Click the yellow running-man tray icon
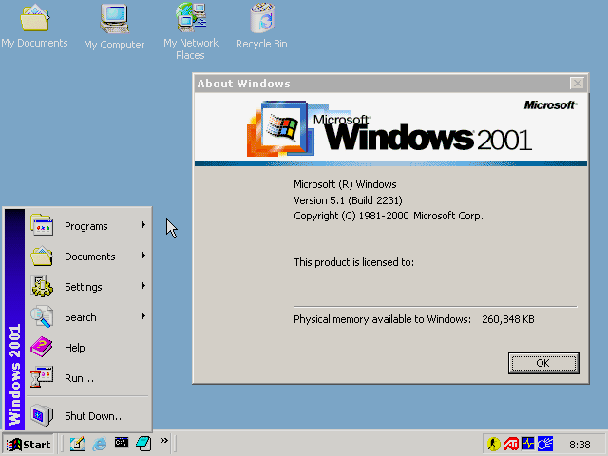The height and width of the screenshot is (456, 608). pos(494,444)
